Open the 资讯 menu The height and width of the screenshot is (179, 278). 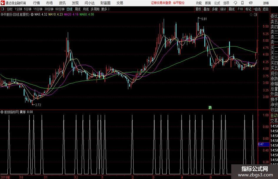(x=62, y=3)
